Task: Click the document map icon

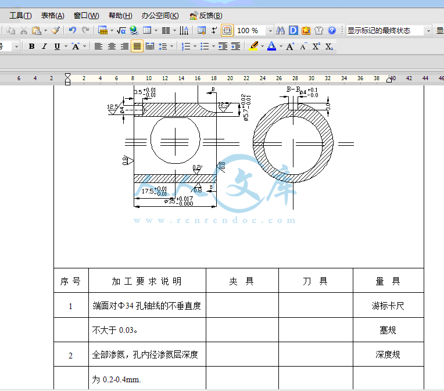Action: [x=202, y=30]
